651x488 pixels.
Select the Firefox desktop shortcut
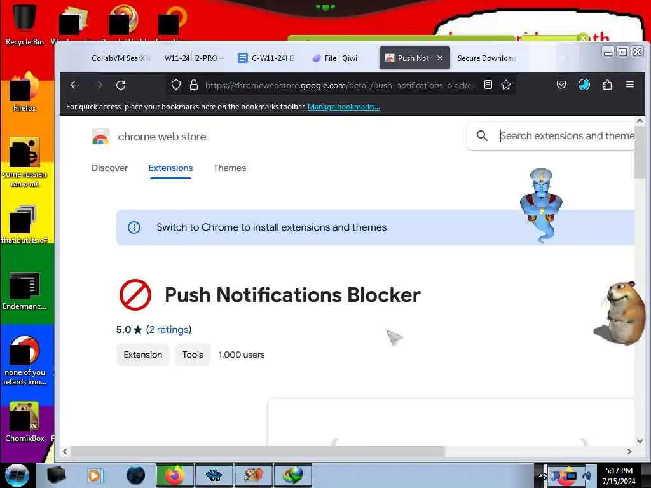click(x=24, y=92)
